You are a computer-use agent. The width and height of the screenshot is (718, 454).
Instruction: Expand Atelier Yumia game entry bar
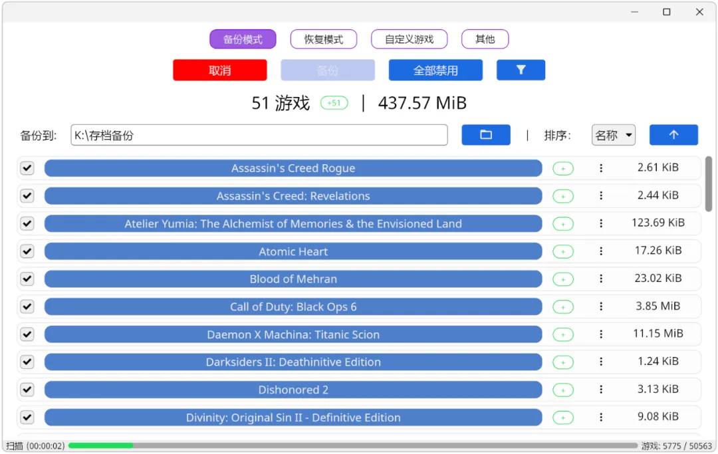(293, 224)
